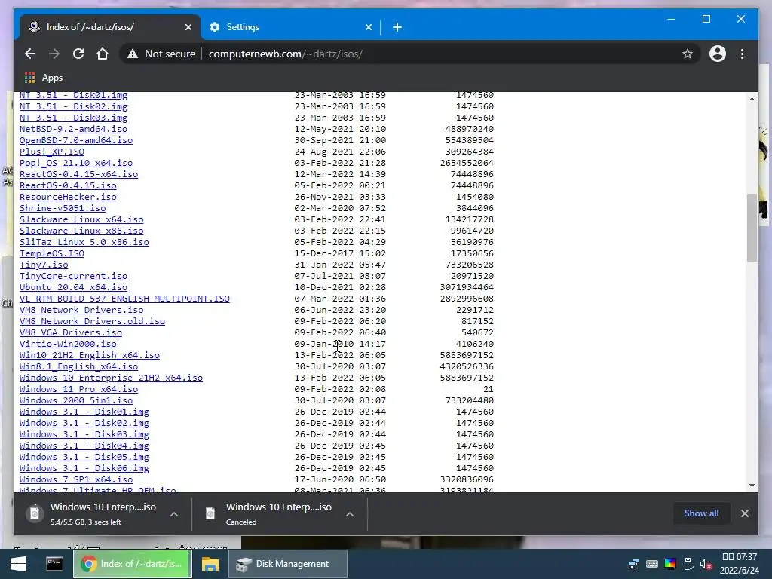Screen dimensions: 772x579
Task: Expand options for the downloading Windows 10 ISO
Action: coord(174,514)
